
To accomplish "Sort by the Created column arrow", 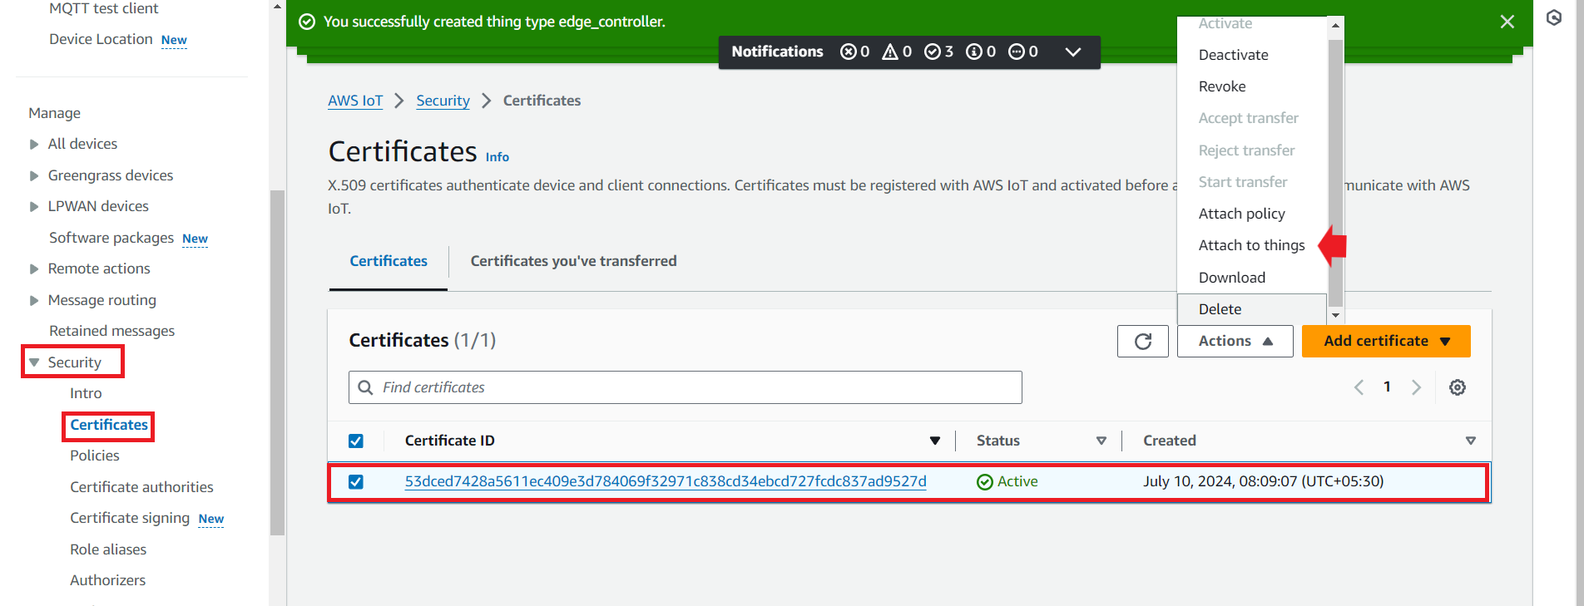I will [x=1471, y=441].
